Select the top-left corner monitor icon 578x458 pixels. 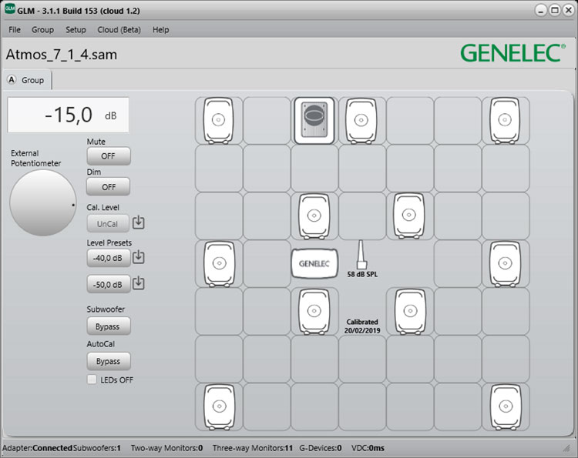(219, 120)
